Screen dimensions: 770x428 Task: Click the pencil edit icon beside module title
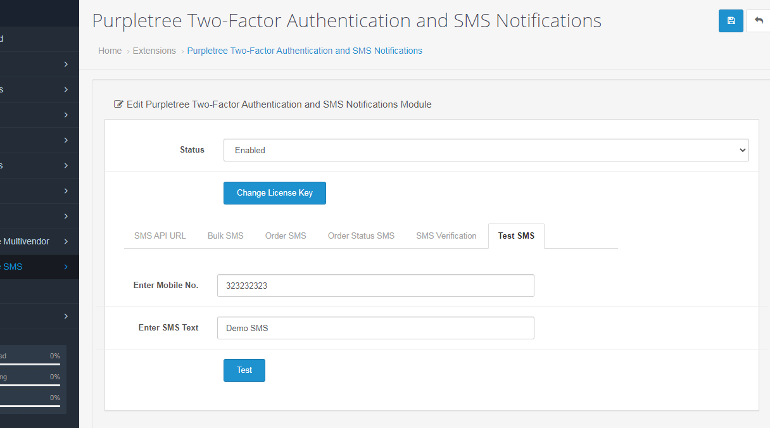[x=118, y=104]
